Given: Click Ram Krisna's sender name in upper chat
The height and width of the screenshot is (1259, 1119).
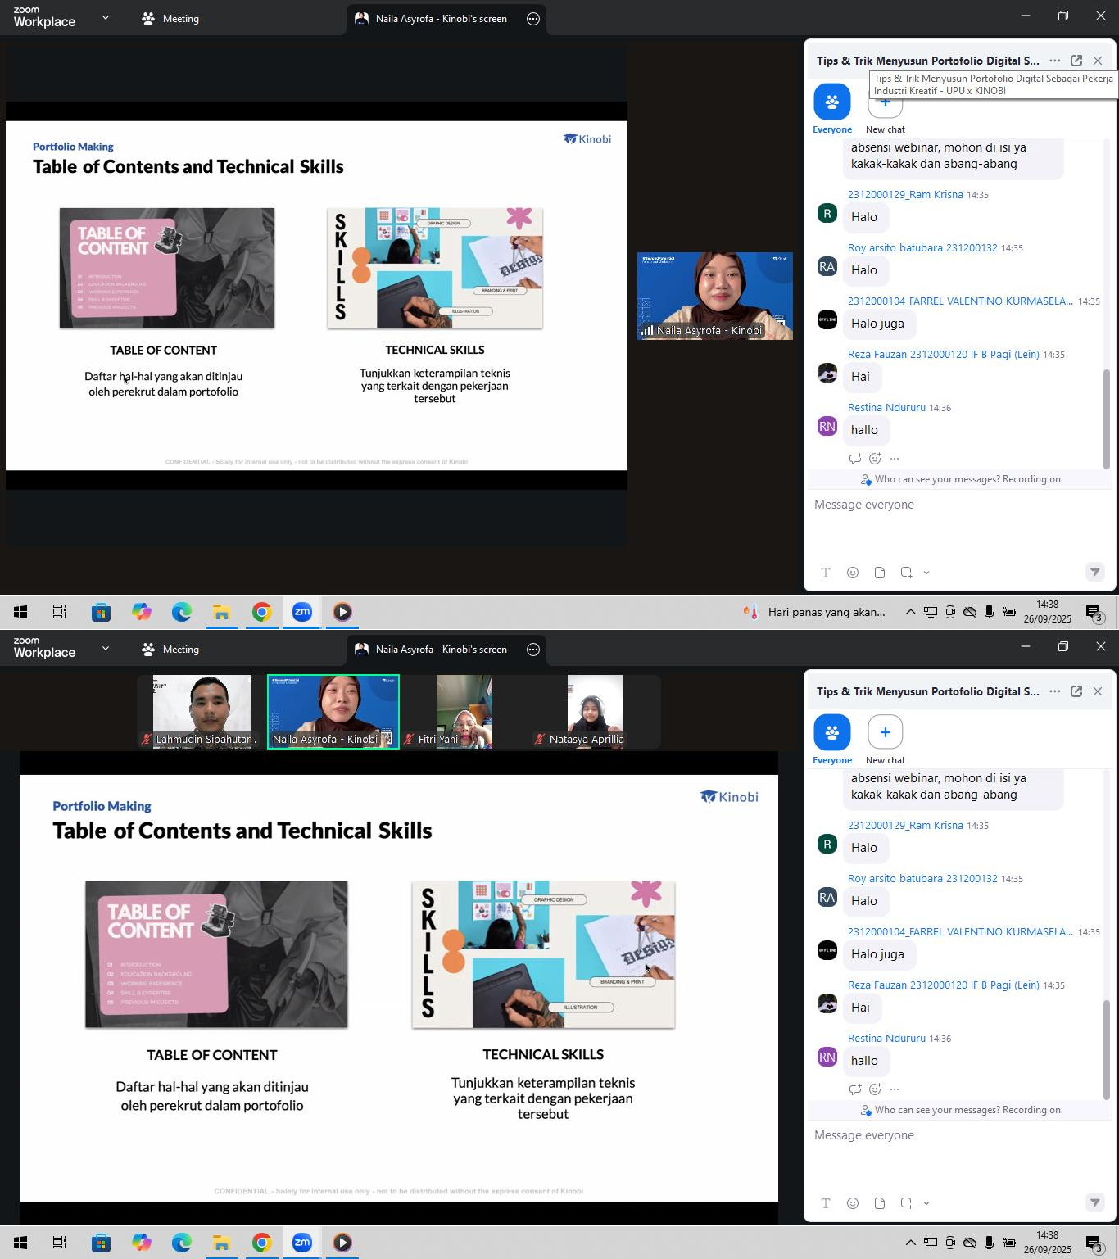Looking at the screenshot, I should (x=905, y=195).
